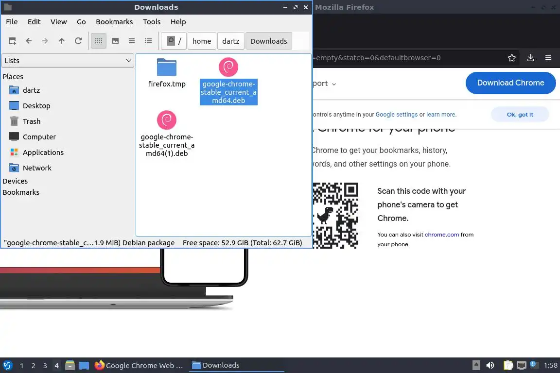Open the View menu
Screen dimensions: 560x373
coord(58,22)
